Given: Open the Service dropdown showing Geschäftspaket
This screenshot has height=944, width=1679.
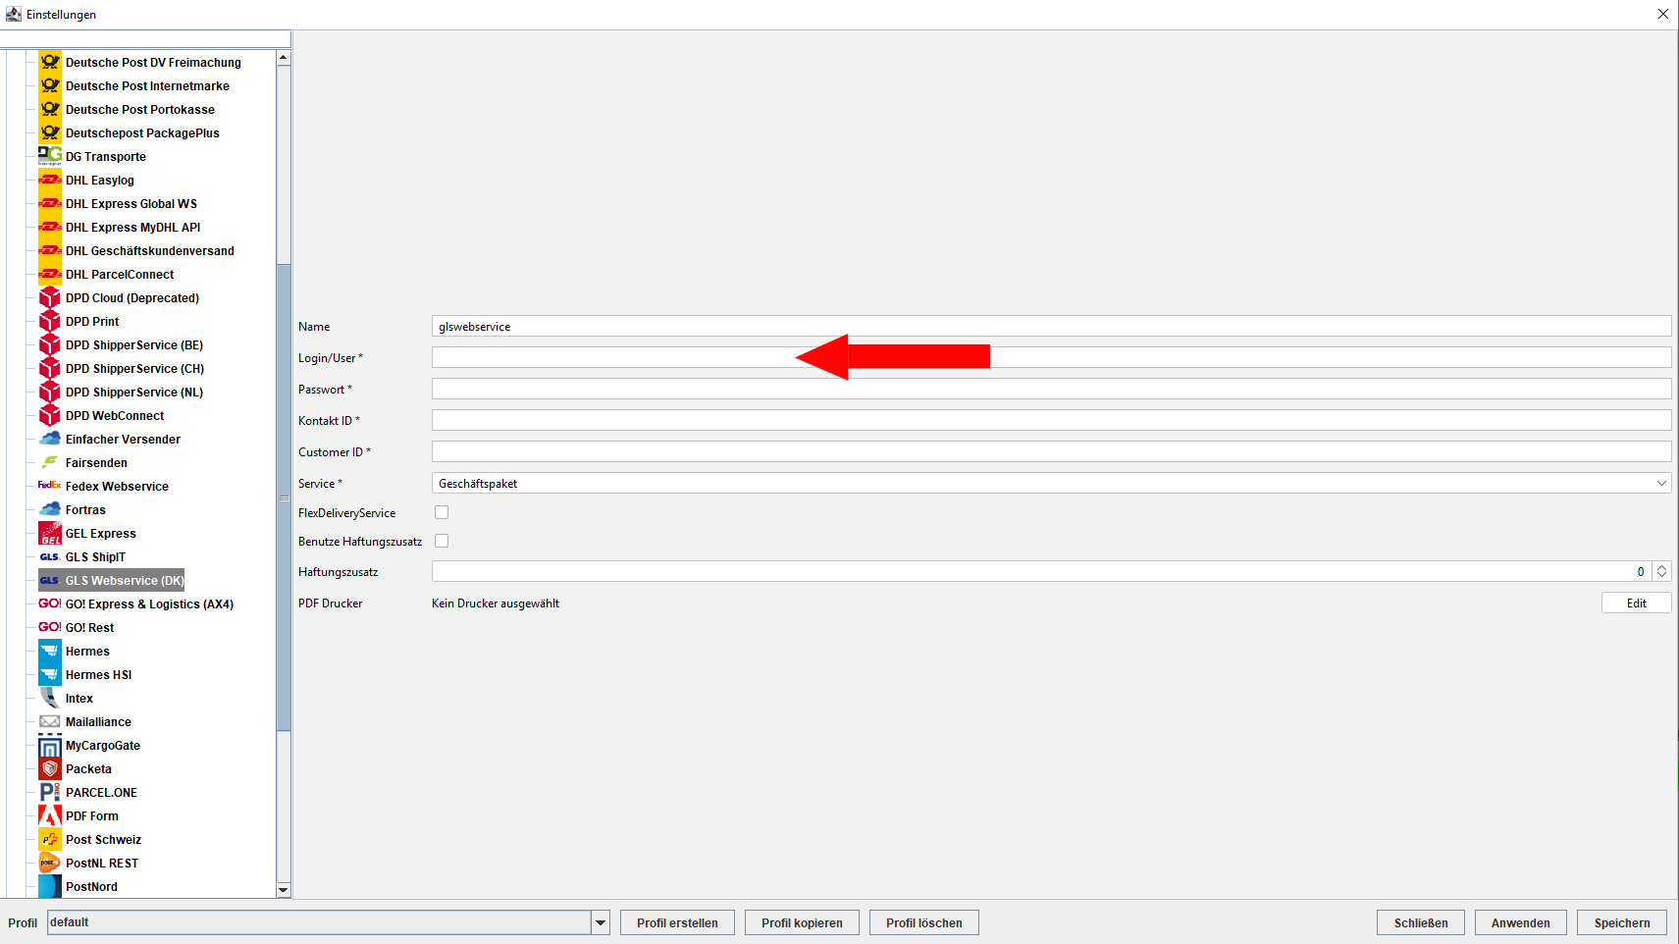Looking at the screenshot, I should 1051,483.
